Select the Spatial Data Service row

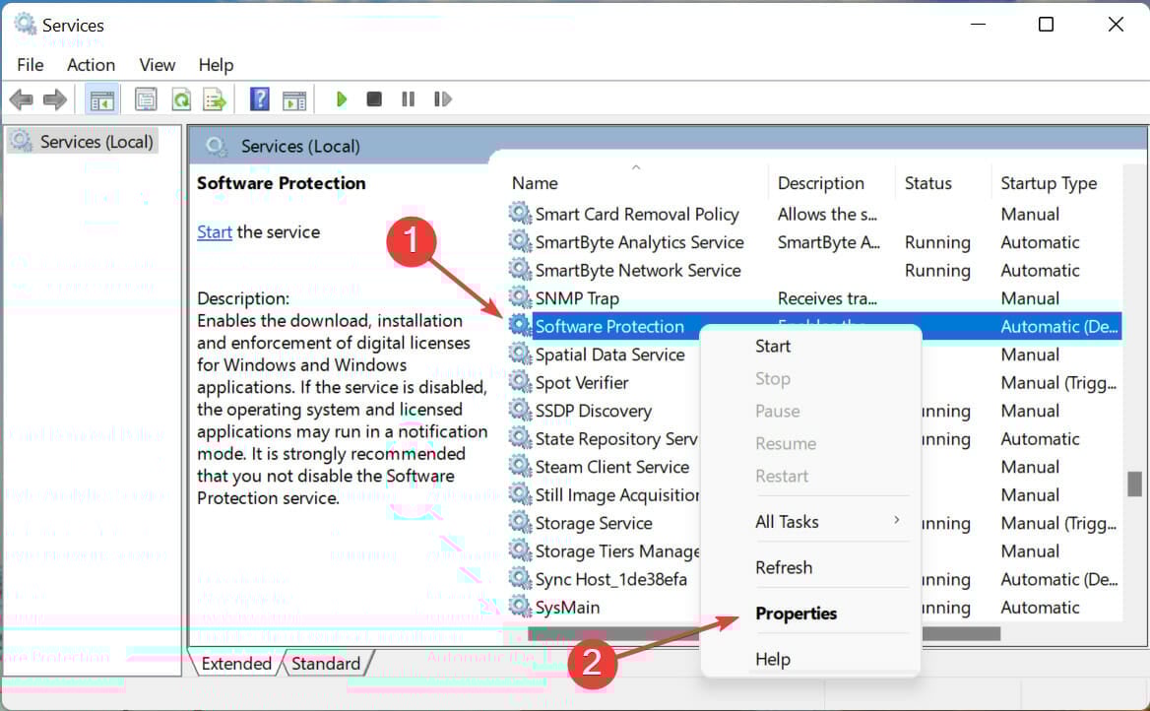(610, 355)
